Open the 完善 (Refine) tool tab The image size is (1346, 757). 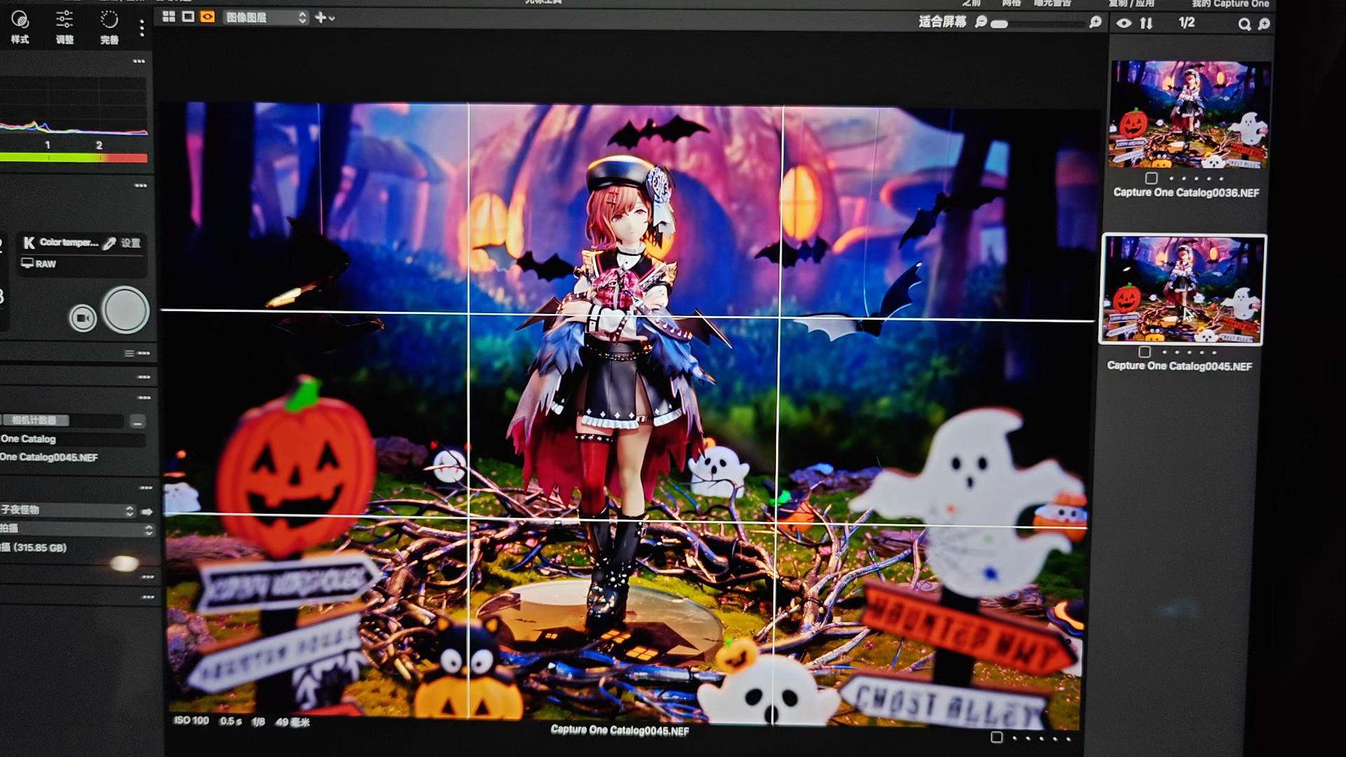(109, 27)
